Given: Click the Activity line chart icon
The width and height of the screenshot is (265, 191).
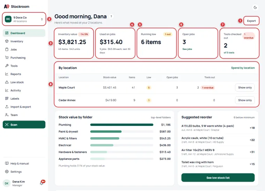Looking at the screenshot, I should (7, 90).
